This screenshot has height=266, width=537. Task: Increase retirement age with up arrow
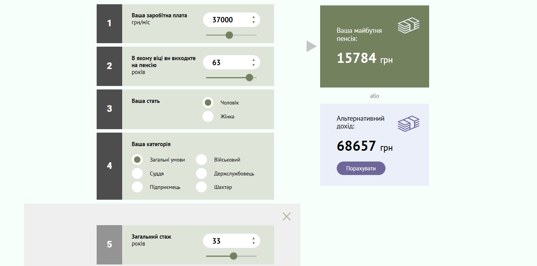pyautogui.click(x=254, y=60)
